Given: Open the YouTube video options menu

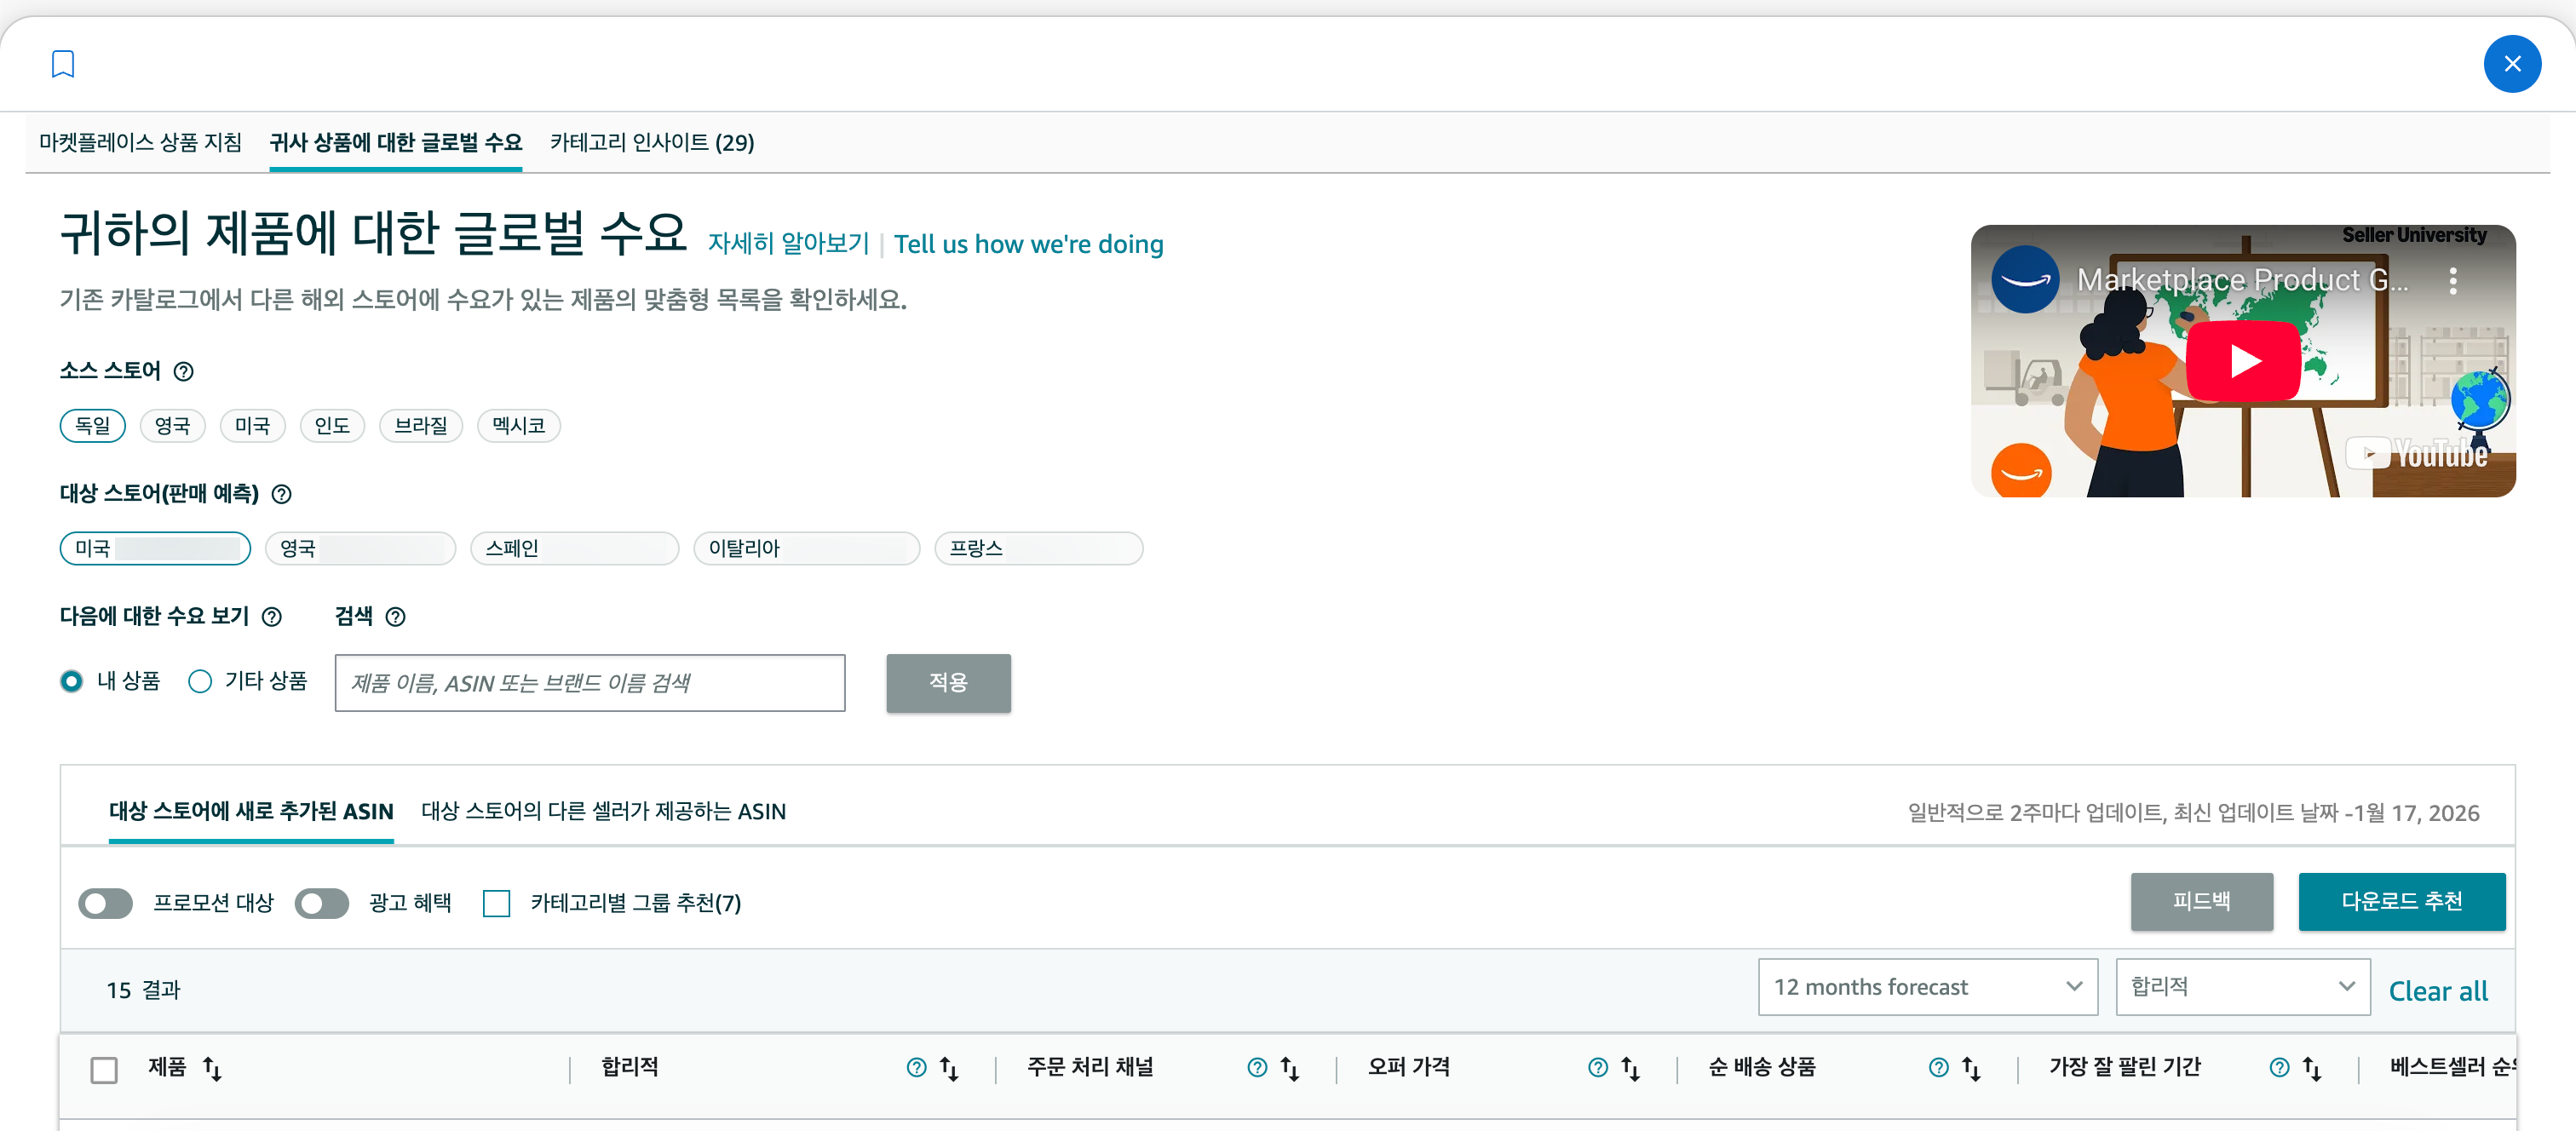Looking at the screenshot, I should pyautogui.click(x=2452, y=281).
